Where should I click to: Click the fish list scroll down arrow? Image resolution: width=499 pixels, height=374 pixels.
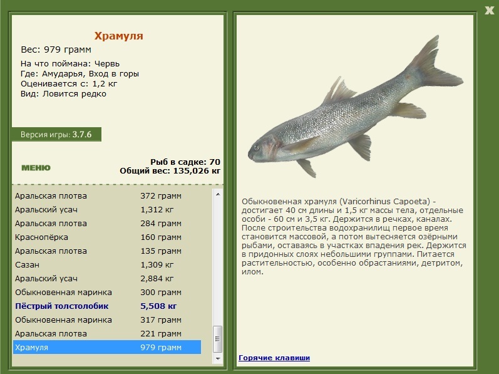pos(218,358)
